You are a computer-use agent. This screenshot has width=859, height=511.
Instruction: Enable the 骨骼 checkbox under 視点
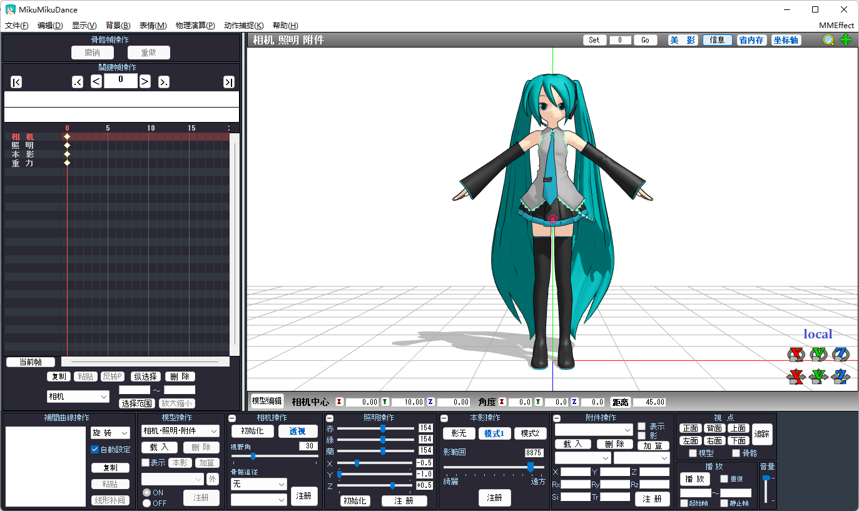tap(736, 453)
